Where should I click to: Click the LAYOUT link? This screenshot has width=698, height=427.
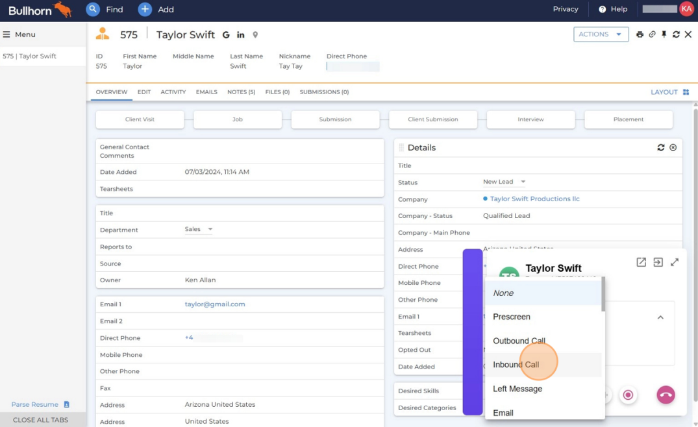click(664, 92)
